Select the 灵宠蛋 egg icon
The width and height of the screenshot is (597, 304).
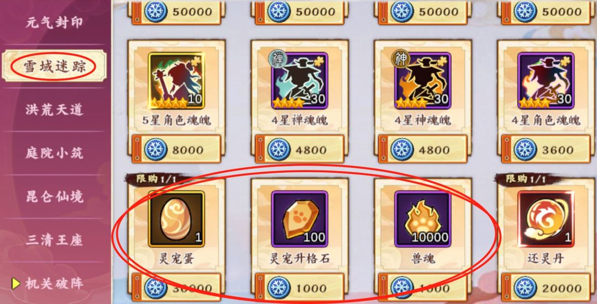(x=176, y=219)
